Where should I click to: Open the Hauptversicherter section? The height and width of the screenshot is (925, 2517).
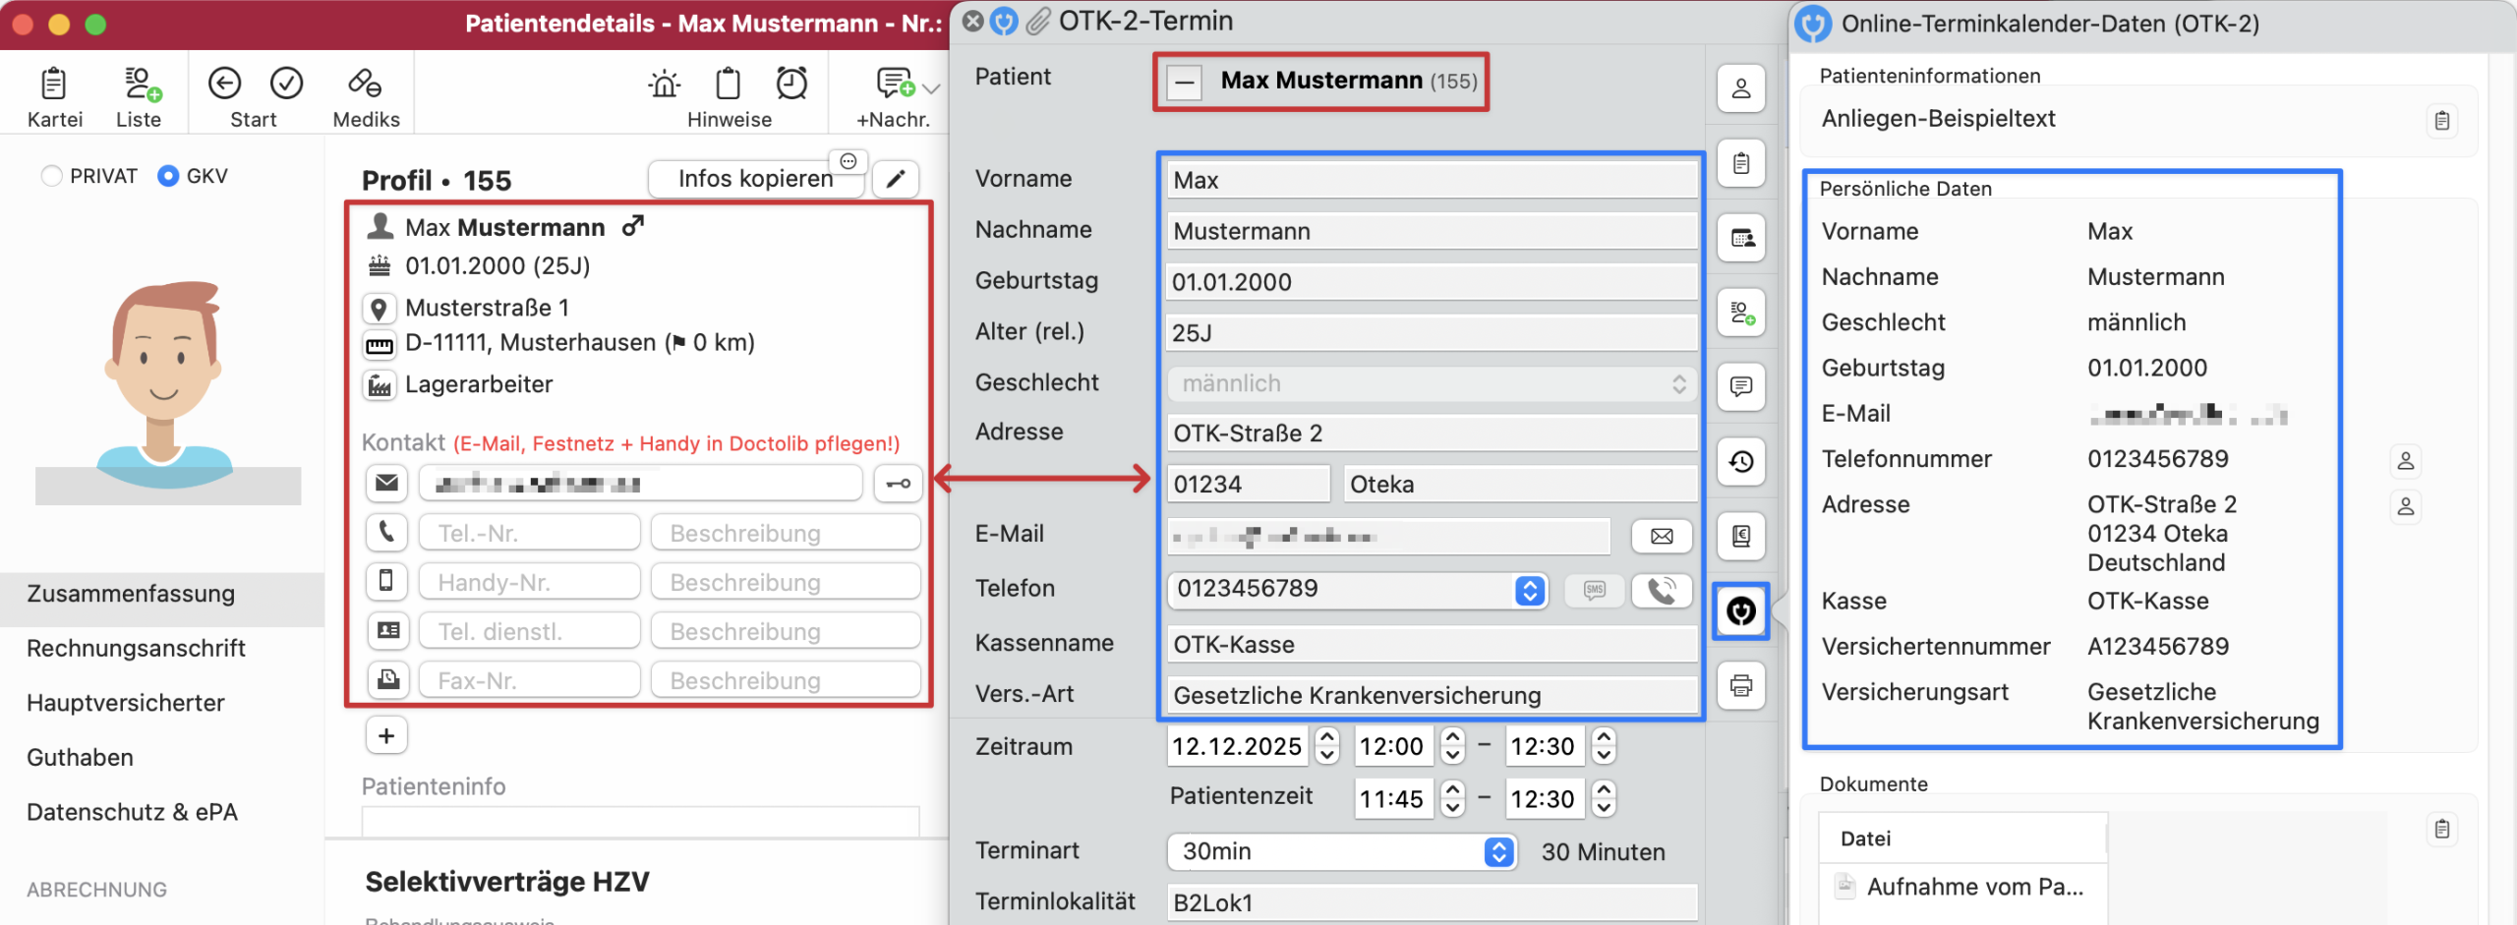pos(127,702)
